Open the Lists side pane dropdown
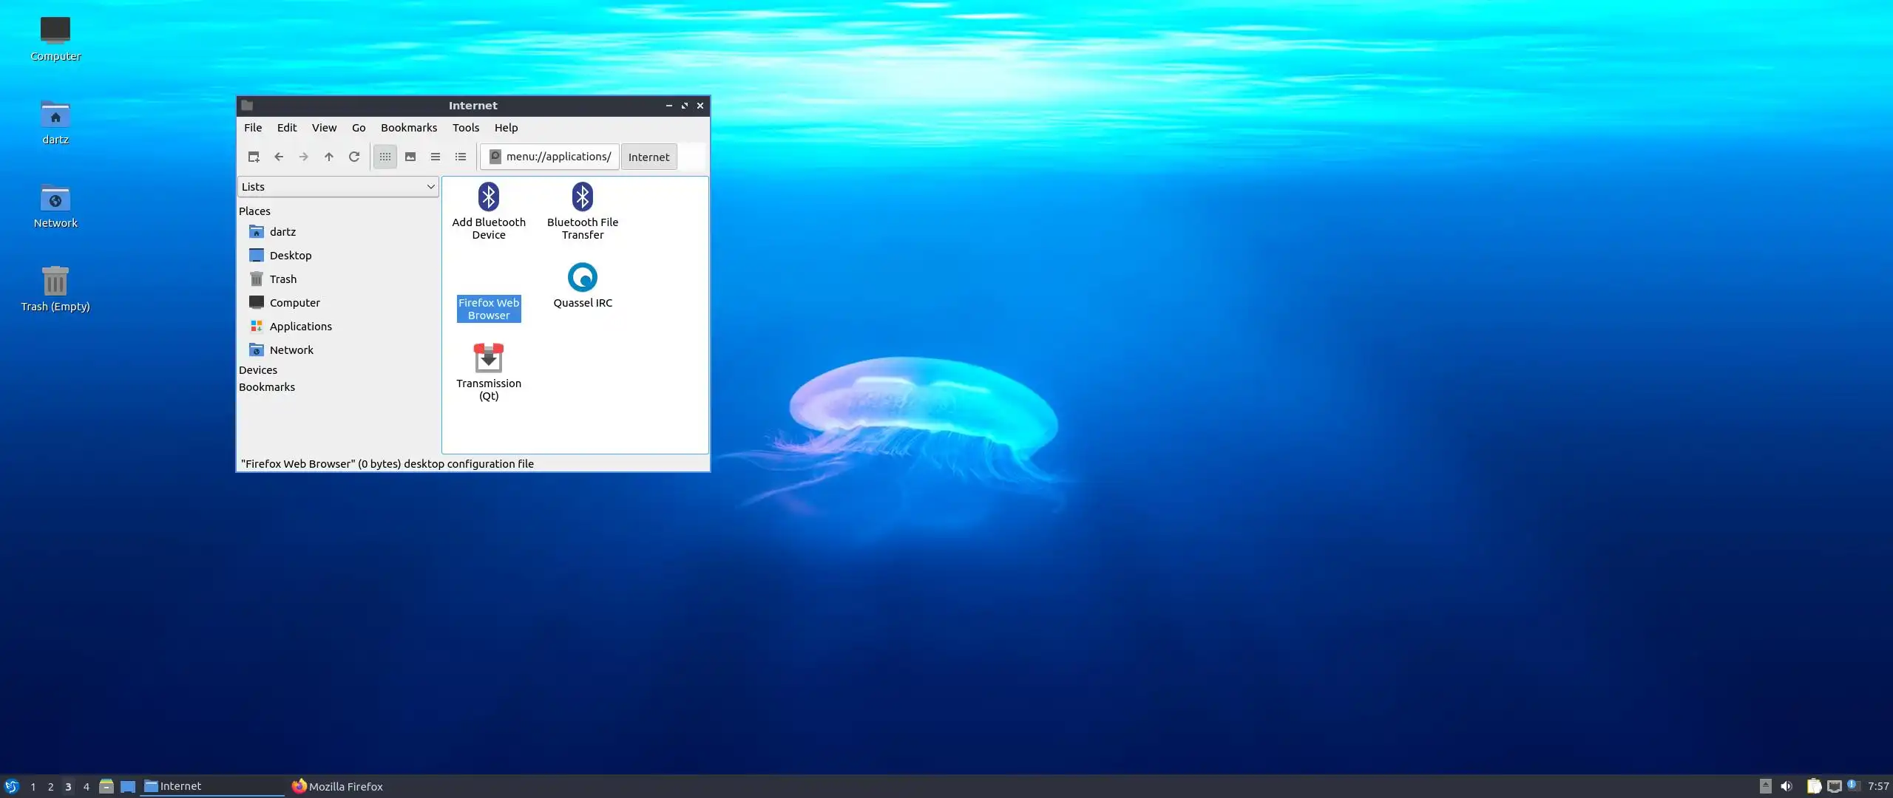The image size is (1893, 798). [338, 187]
